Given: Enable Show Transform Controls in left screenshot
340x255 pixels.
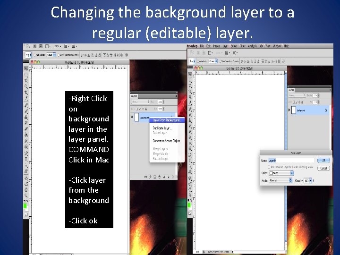Looking at the screenshot, I should [59, 55].
